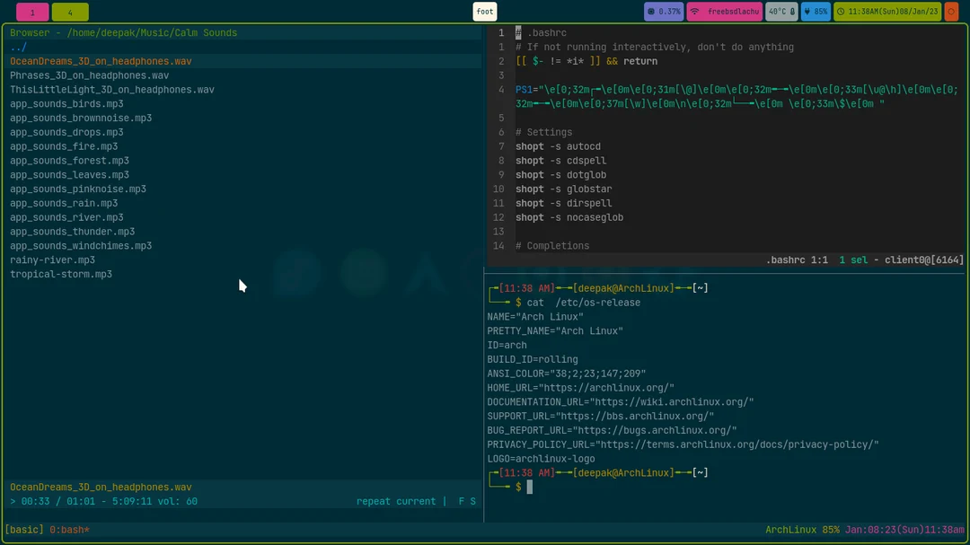Expand workspace 4 in the top bar
This screenshot has width=970, height=545.
tap(70, 12)
